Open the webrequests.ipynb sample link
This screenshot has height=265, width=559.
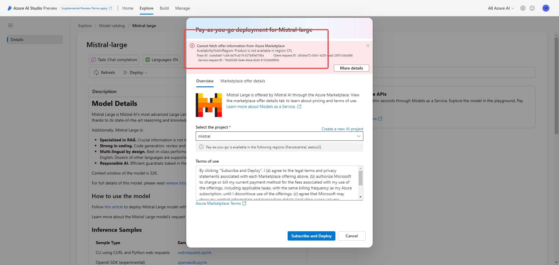point(194,252)
